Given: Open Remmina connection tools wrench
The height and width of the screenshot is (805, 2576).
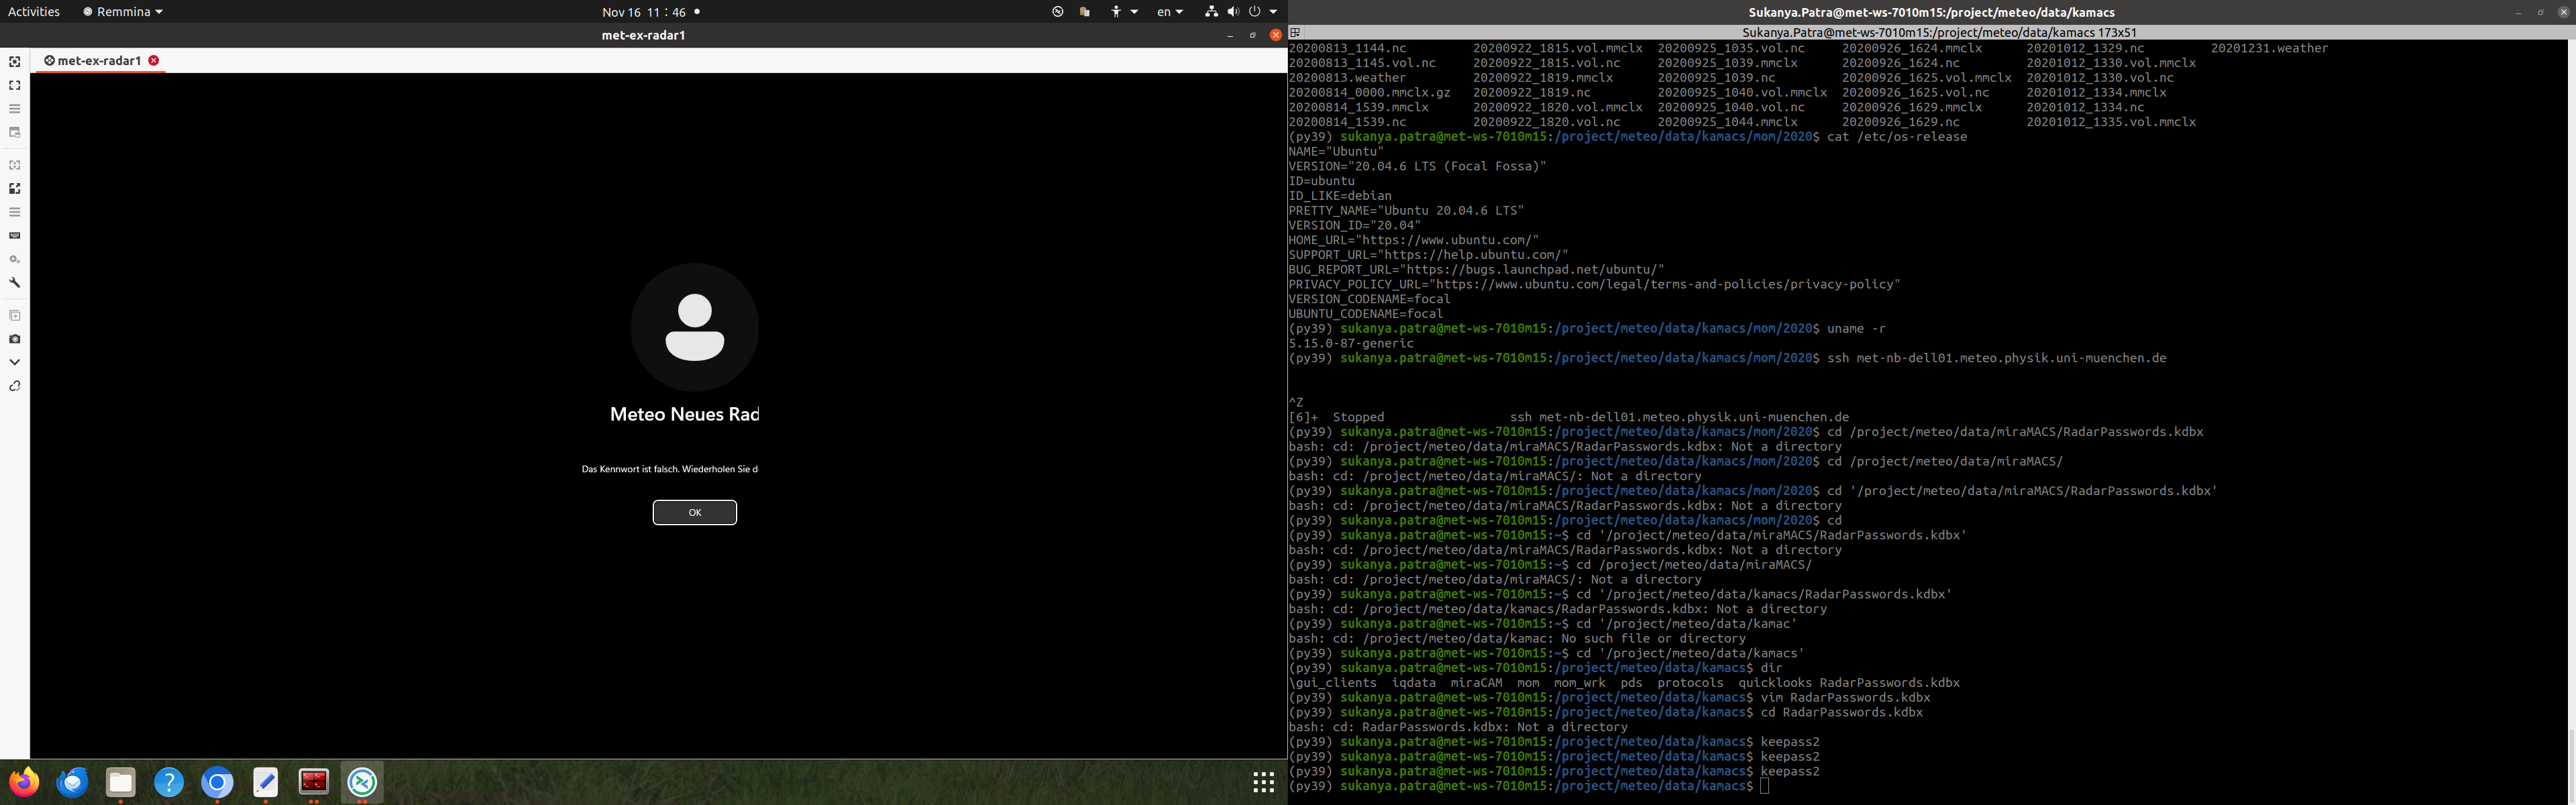Looking at the screenshot, I should point(14,283).
